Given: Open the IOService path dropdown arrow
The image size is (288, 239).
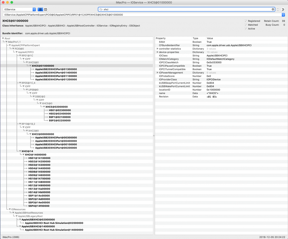Looking at the screenshot, I should [283, 15].
